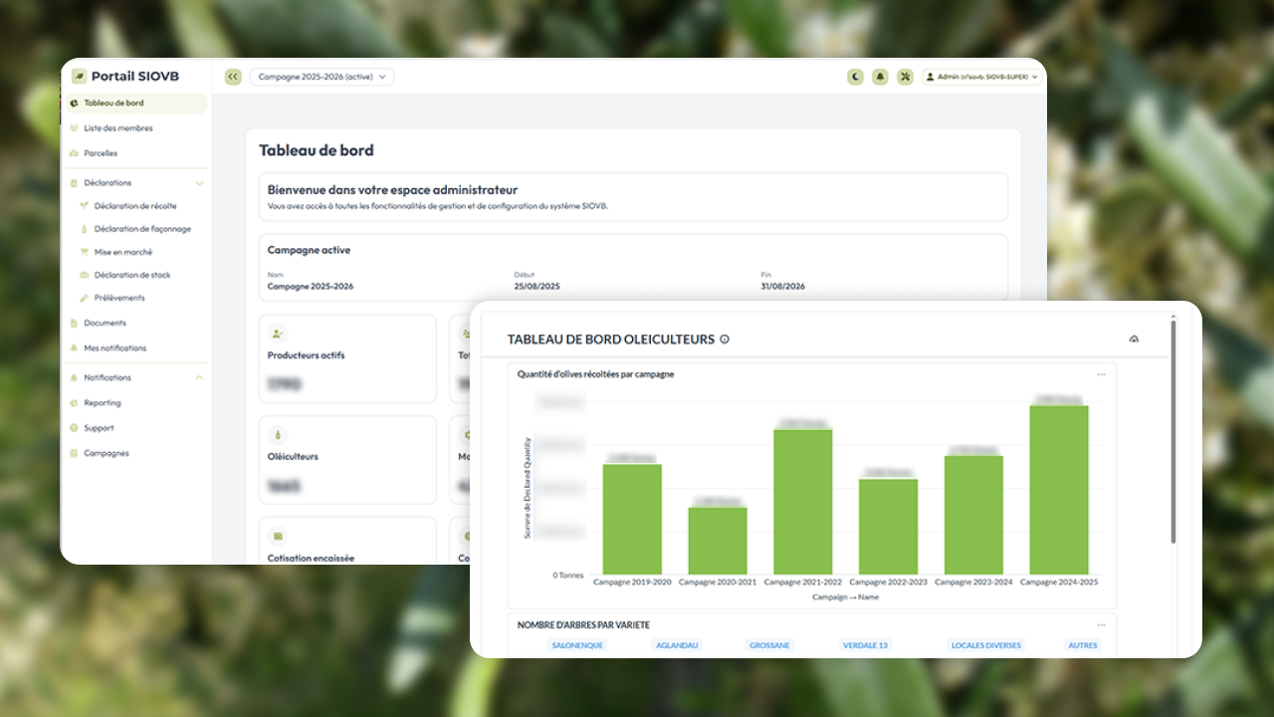Click the Campagne 2024-2025 bar in the chart

1058,488
